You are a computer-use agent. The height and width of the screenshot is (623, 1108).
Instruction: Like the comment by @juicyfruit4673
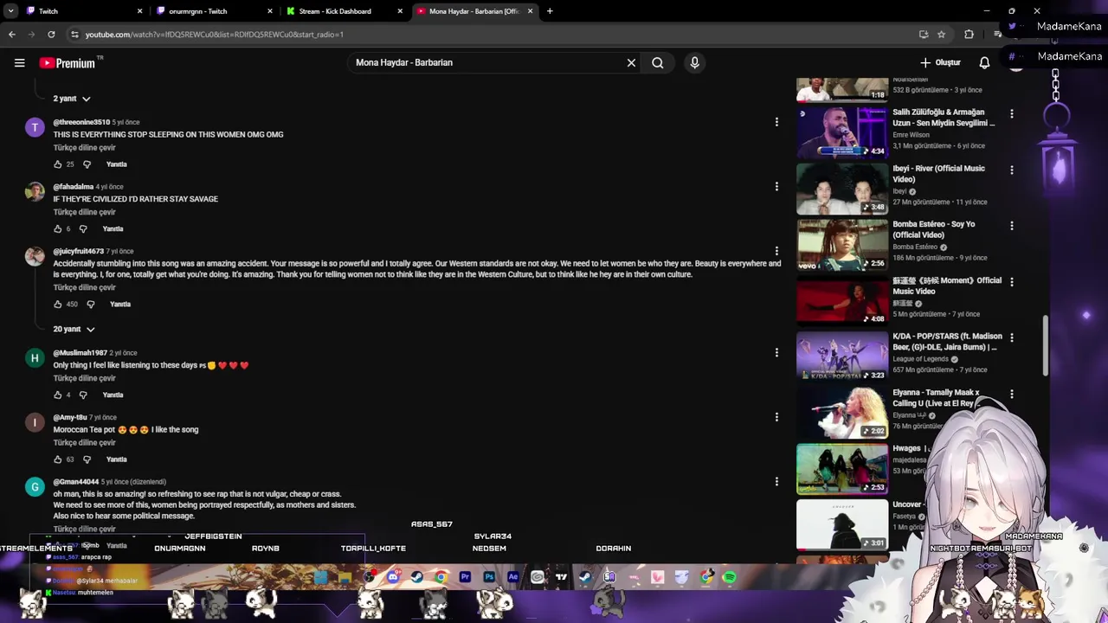[x=58, y=305]
